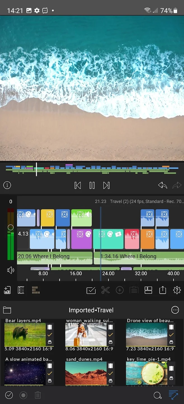Open the split clip scissors tool
This screenshot has height=404, width=184.
coord(105,290)
